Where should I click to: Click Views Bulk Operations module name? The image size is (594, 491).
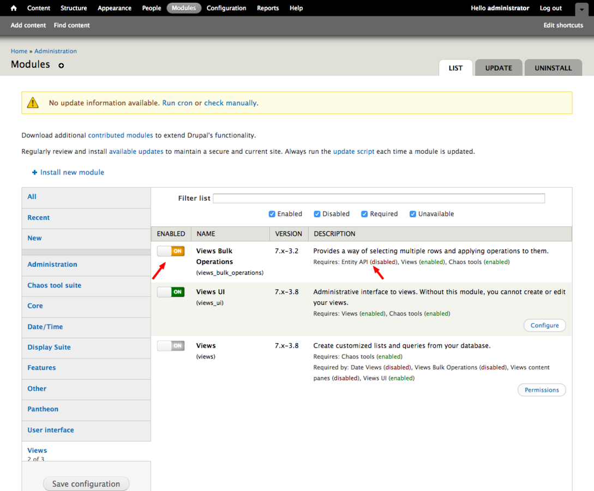tap(214, 256)
